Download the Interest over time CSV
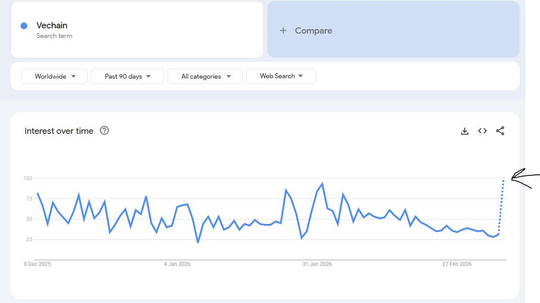Viewport: 540px width, 303px height. (465, 131)
